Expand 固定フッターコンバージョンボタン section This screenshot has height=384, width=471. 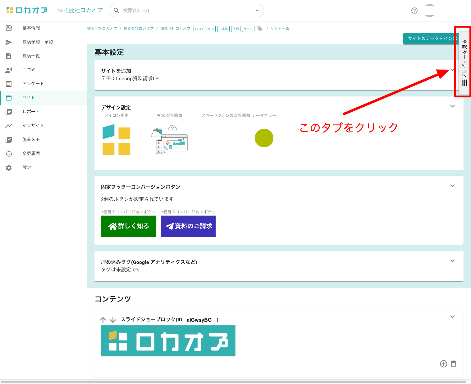click(x=452, y=186)
